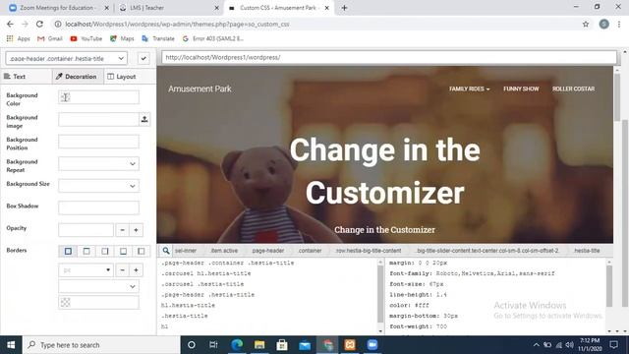The height and width of the screenshot is (354, 629).
Task: Click the preview URL field
Action: 389,57
